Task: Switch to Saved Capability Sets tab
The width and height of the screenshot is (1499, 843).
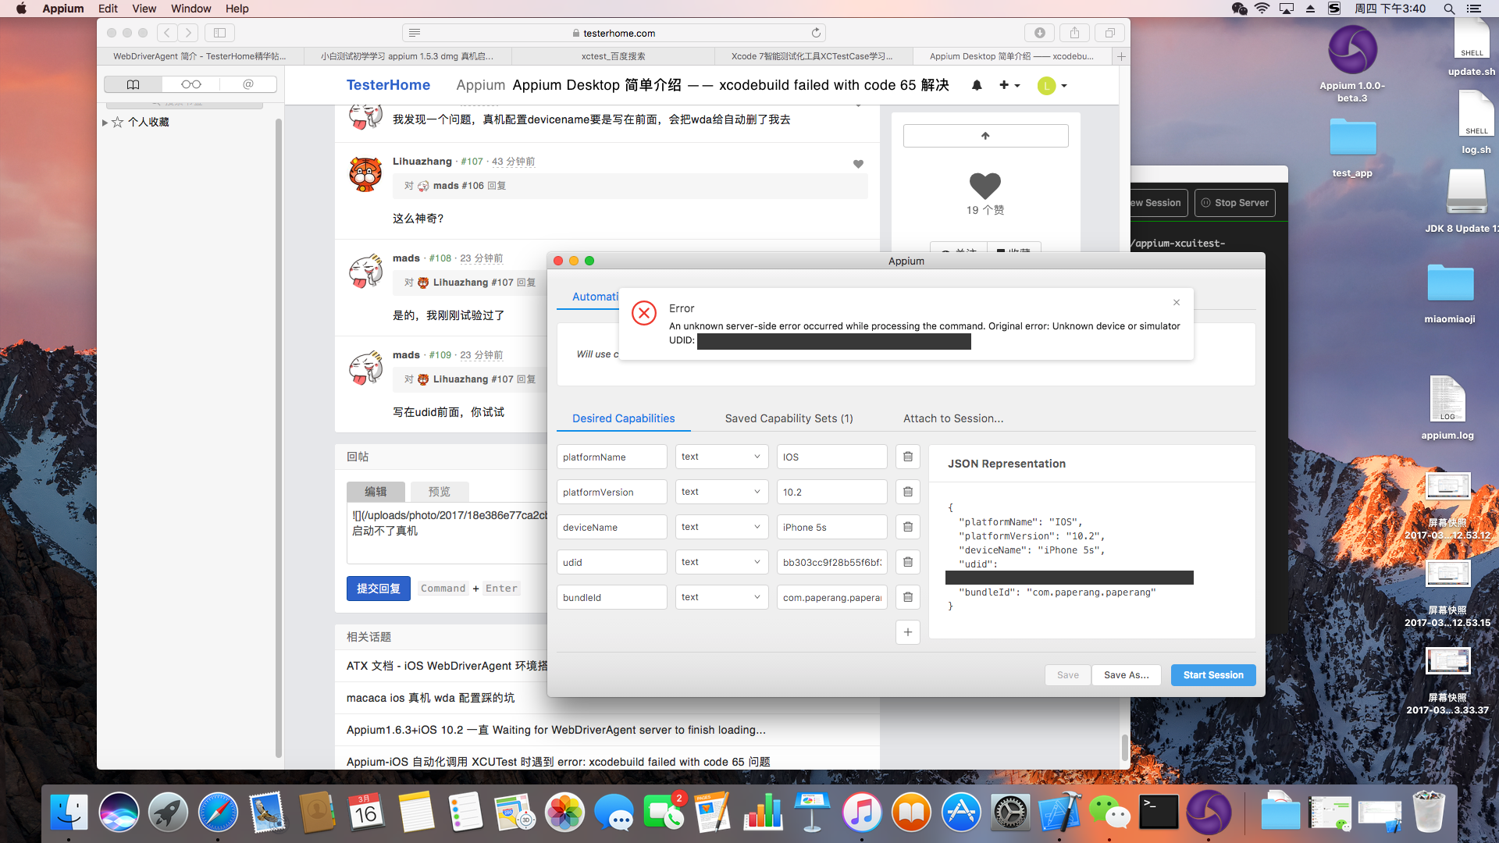Action: (x=789, y=418)
